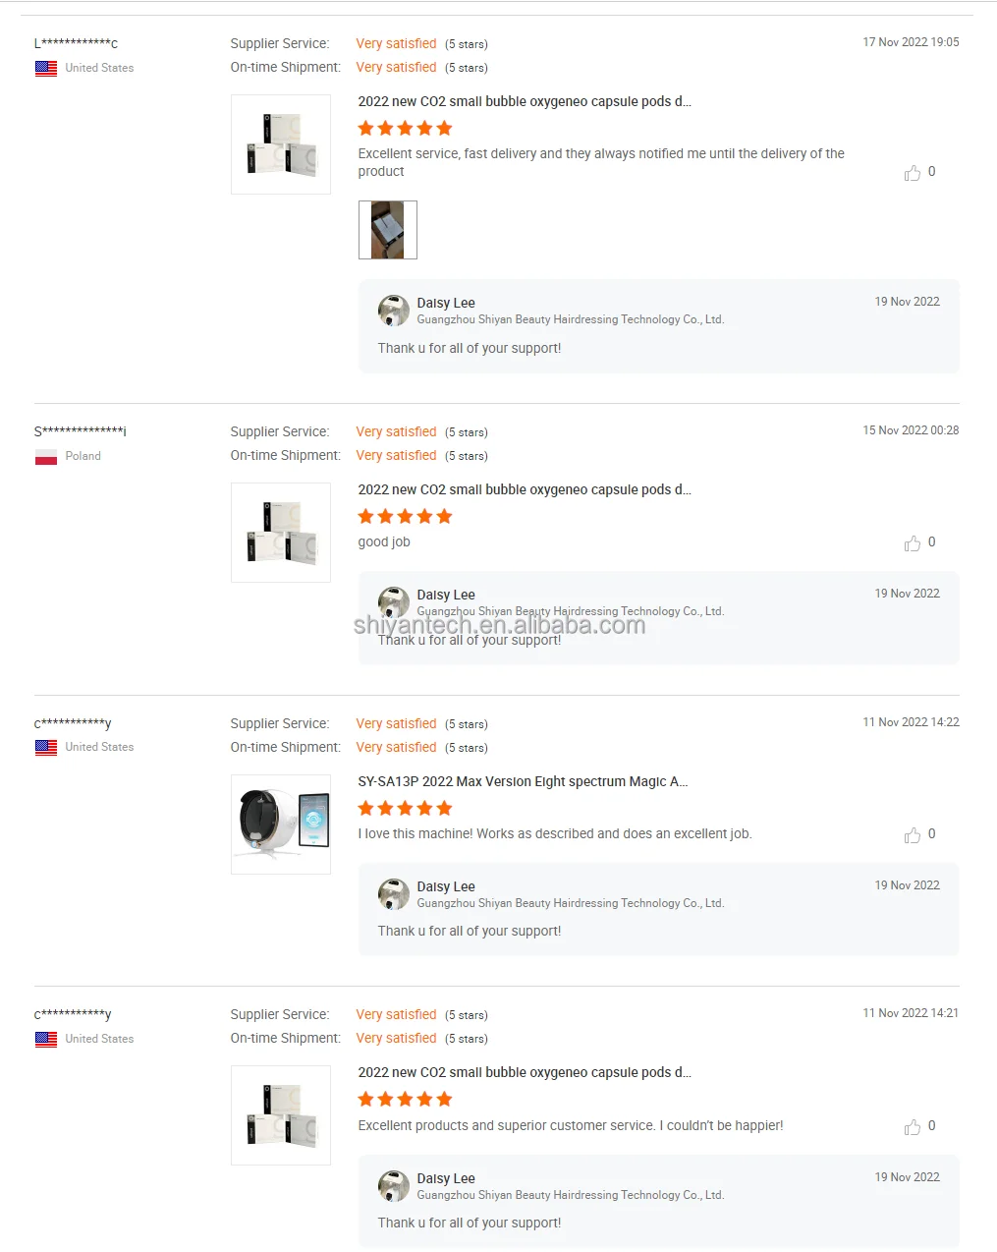Viewport: 997px width, 1252px height.
Task: Click Daisy Lee's avatar below the SY-SA13P review
Action: [394, 894]
